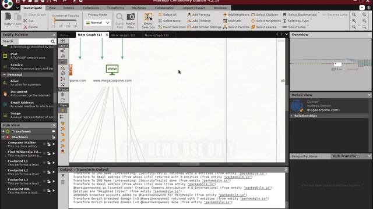Viewport: 373px width, 209px height.
Task: Click the Copy icon in the ribbon
Action: 8,17
